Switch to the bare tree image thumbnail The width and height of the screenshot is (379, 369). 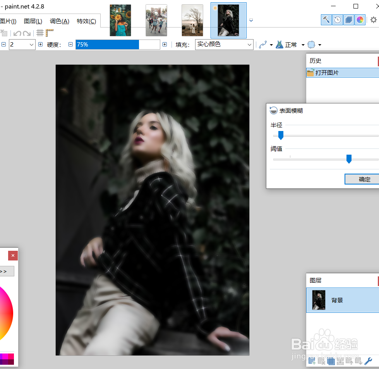[x=192, y=20]
